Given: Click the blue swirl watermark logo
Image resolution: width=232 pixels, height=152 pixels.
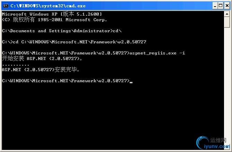Looking at the screenshot, I should tap(202, 143).
